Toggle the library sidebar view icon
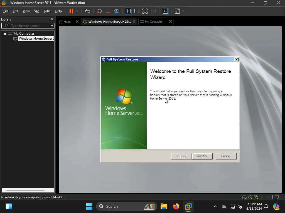 [128, 11]
